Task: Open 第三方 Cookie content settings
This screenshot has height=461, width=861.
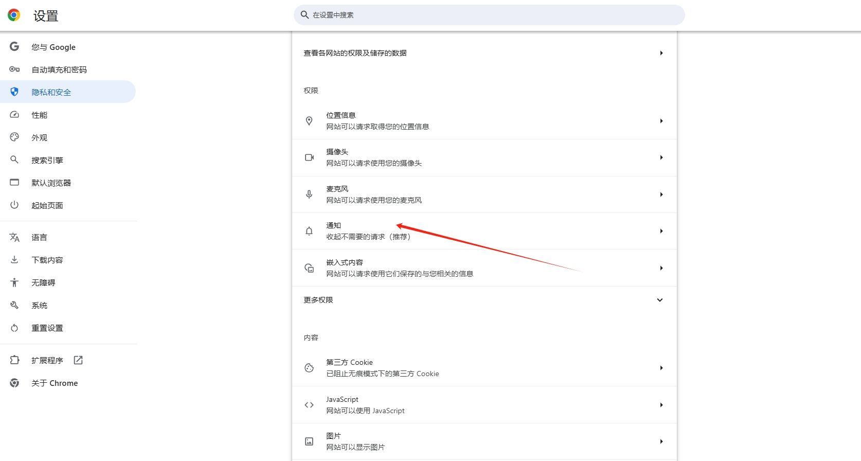Action: (485, 368)
